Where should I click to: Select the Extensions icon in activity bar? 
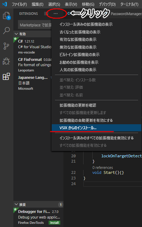7,77
